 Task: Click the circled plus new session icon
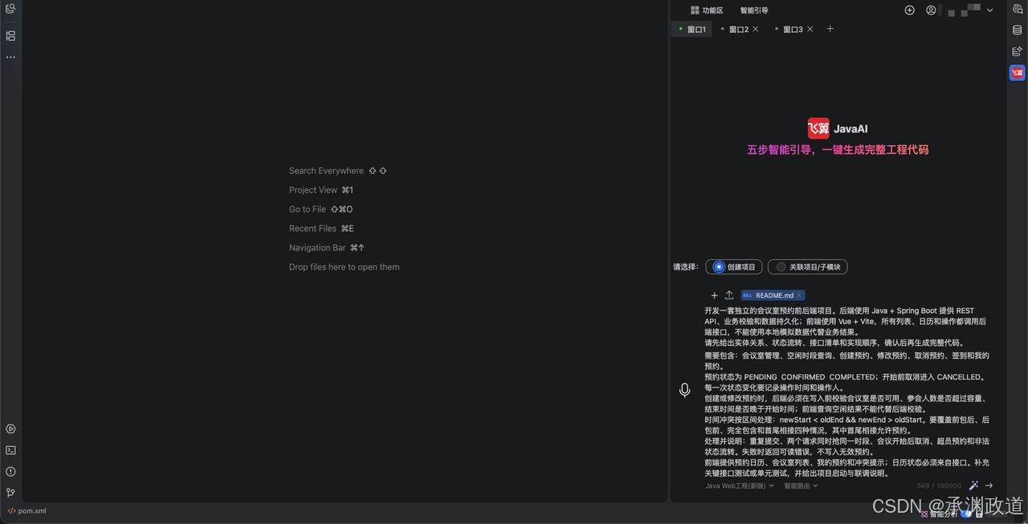click(x=910, y=10)
